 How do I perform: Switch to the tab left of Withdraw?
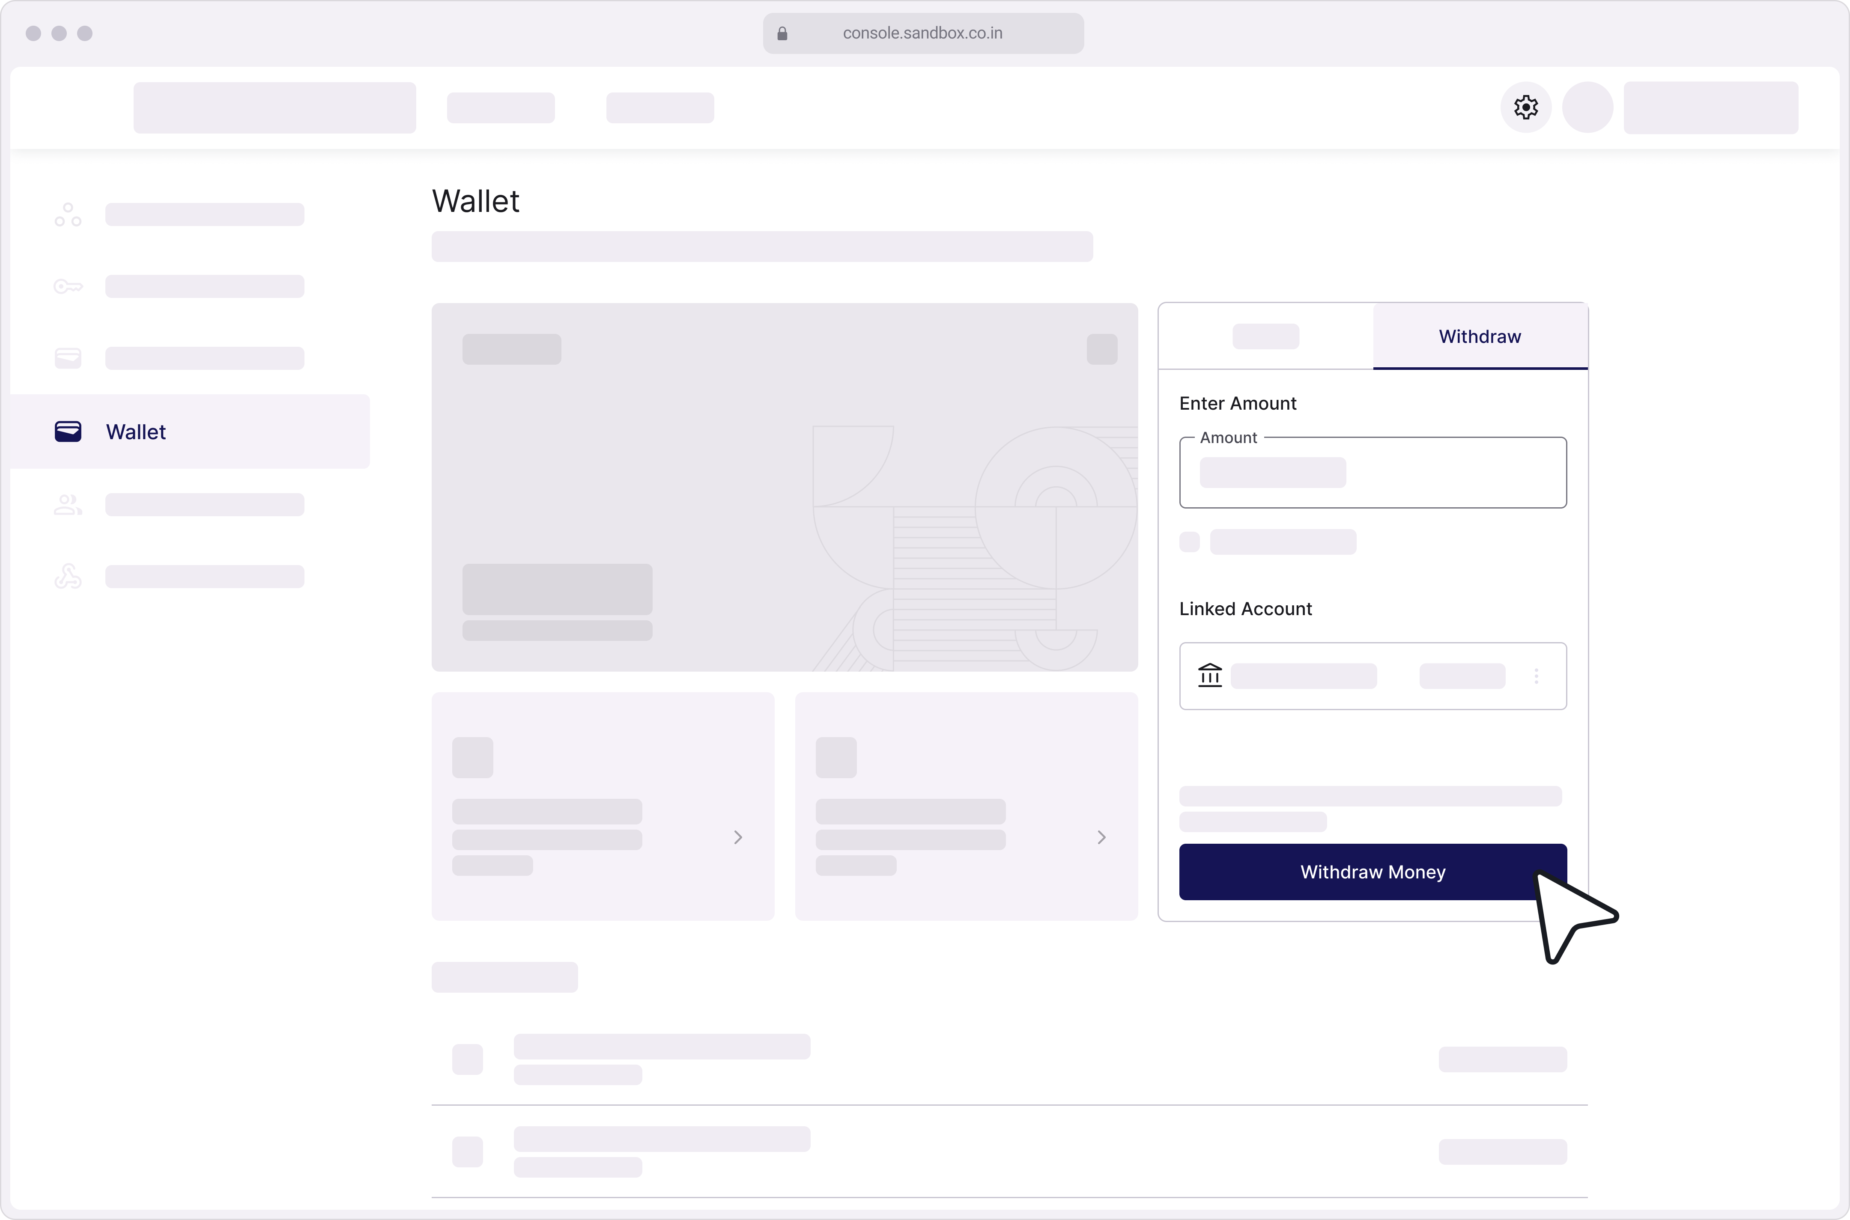coord(1265,336)
